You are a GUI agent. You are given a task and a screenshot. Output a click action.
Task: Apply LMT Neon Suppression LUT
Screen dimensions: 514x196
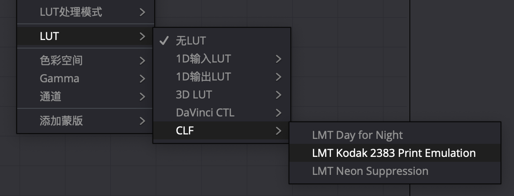coord(370,171)
